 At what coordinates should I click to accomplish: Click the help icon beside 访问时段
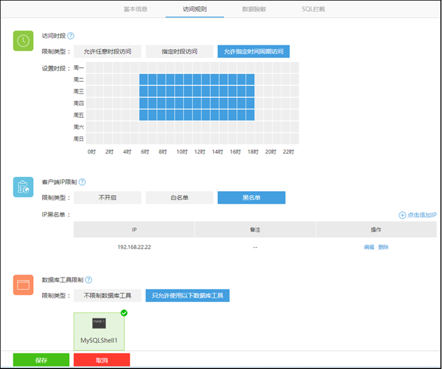tap(71, 36)
